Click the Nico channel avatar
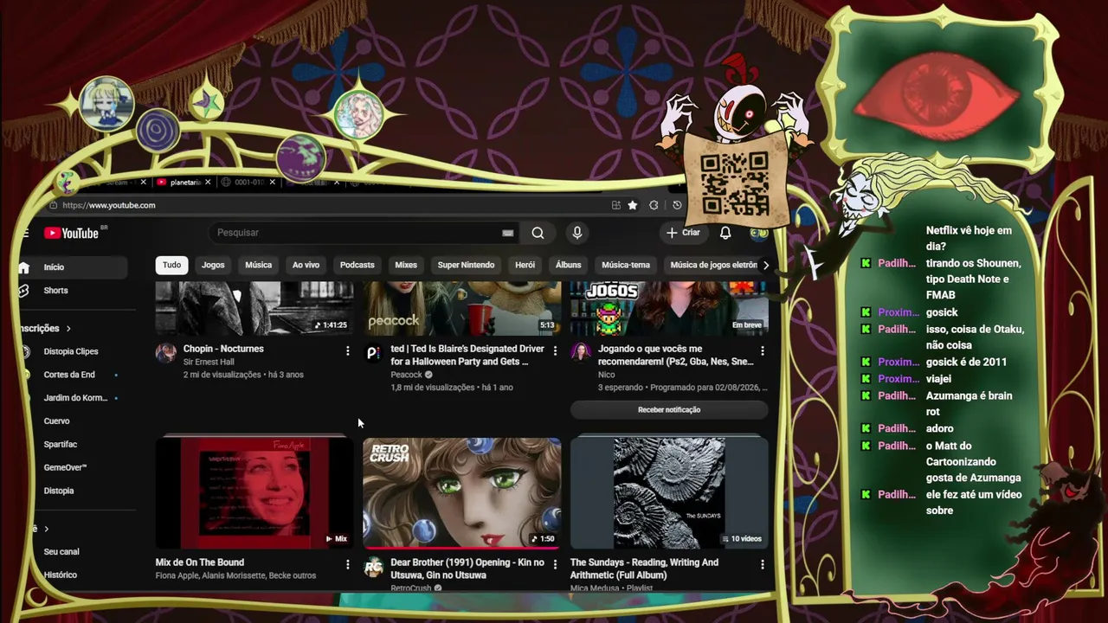Image resolution: width=1108 pixels, height=623 pixels. coord(580,352)
